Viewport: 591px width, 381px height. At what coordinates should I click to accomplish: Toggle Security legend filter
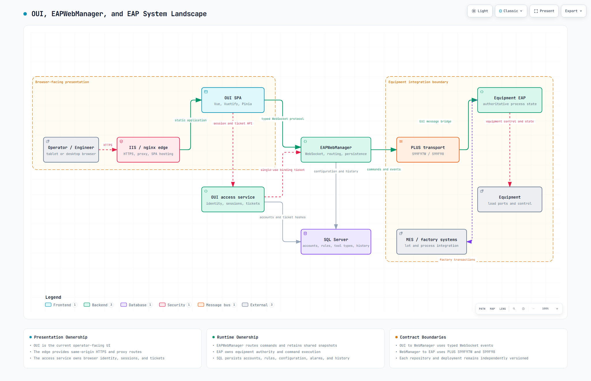175,305
